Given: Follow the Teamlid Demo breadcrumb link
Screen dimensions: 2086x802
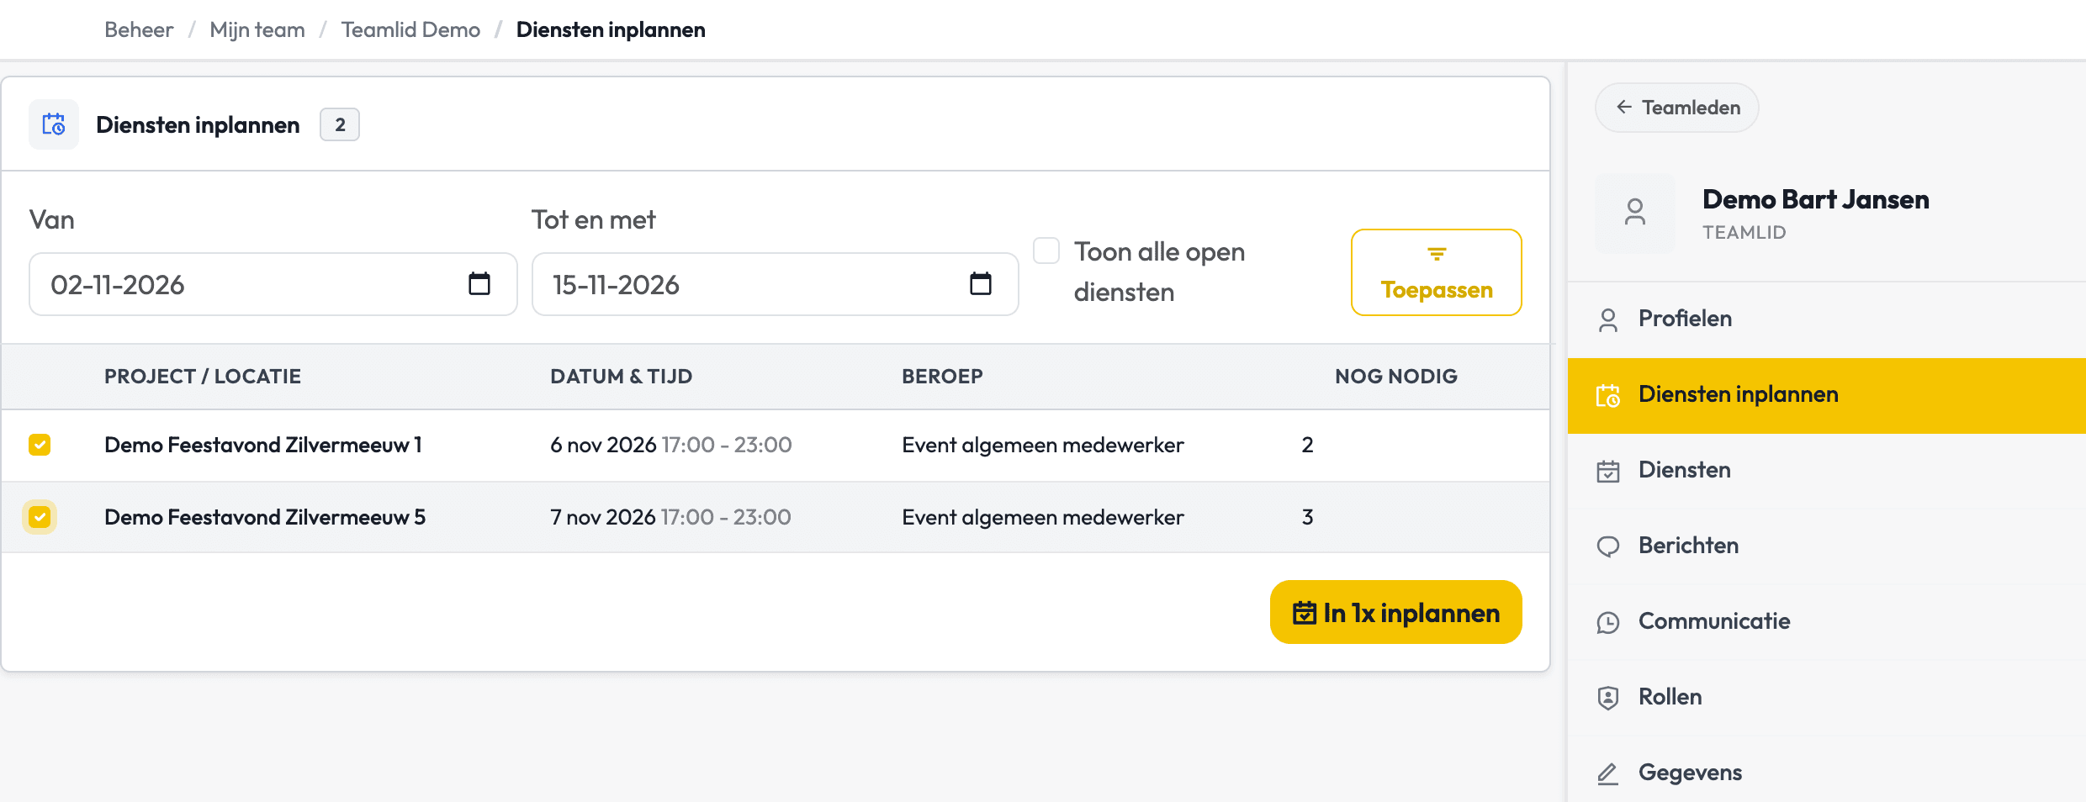Looking at the screenshot, I should [x=410, y=29].
